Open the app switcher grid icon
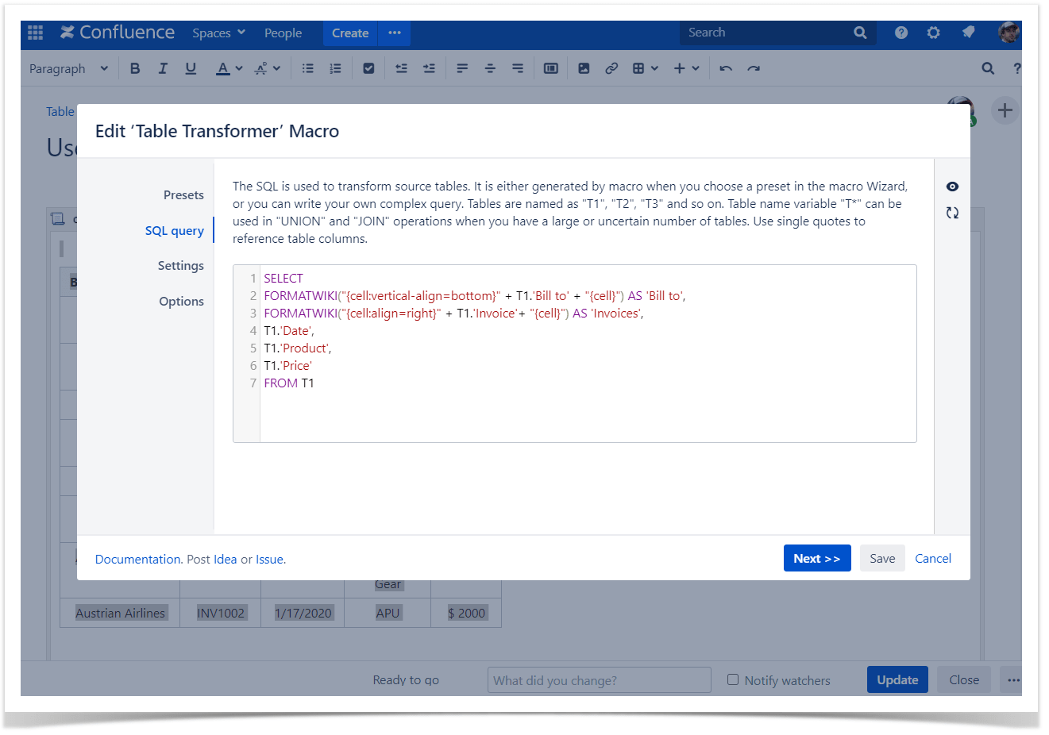This screenshot has width=1049, height=735. 36,33
